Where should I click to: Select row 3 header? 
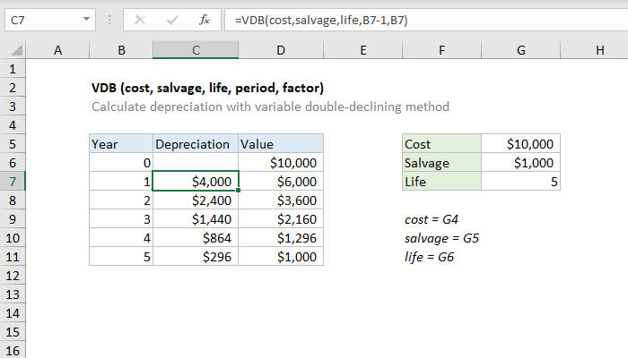[x=13, y=107]
